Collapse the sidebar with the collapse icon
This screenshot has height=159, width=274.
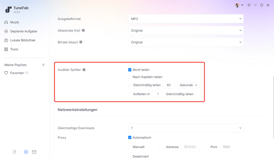(14, 152)
